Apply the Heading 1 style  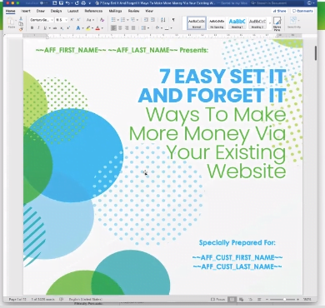pos(237,23)
